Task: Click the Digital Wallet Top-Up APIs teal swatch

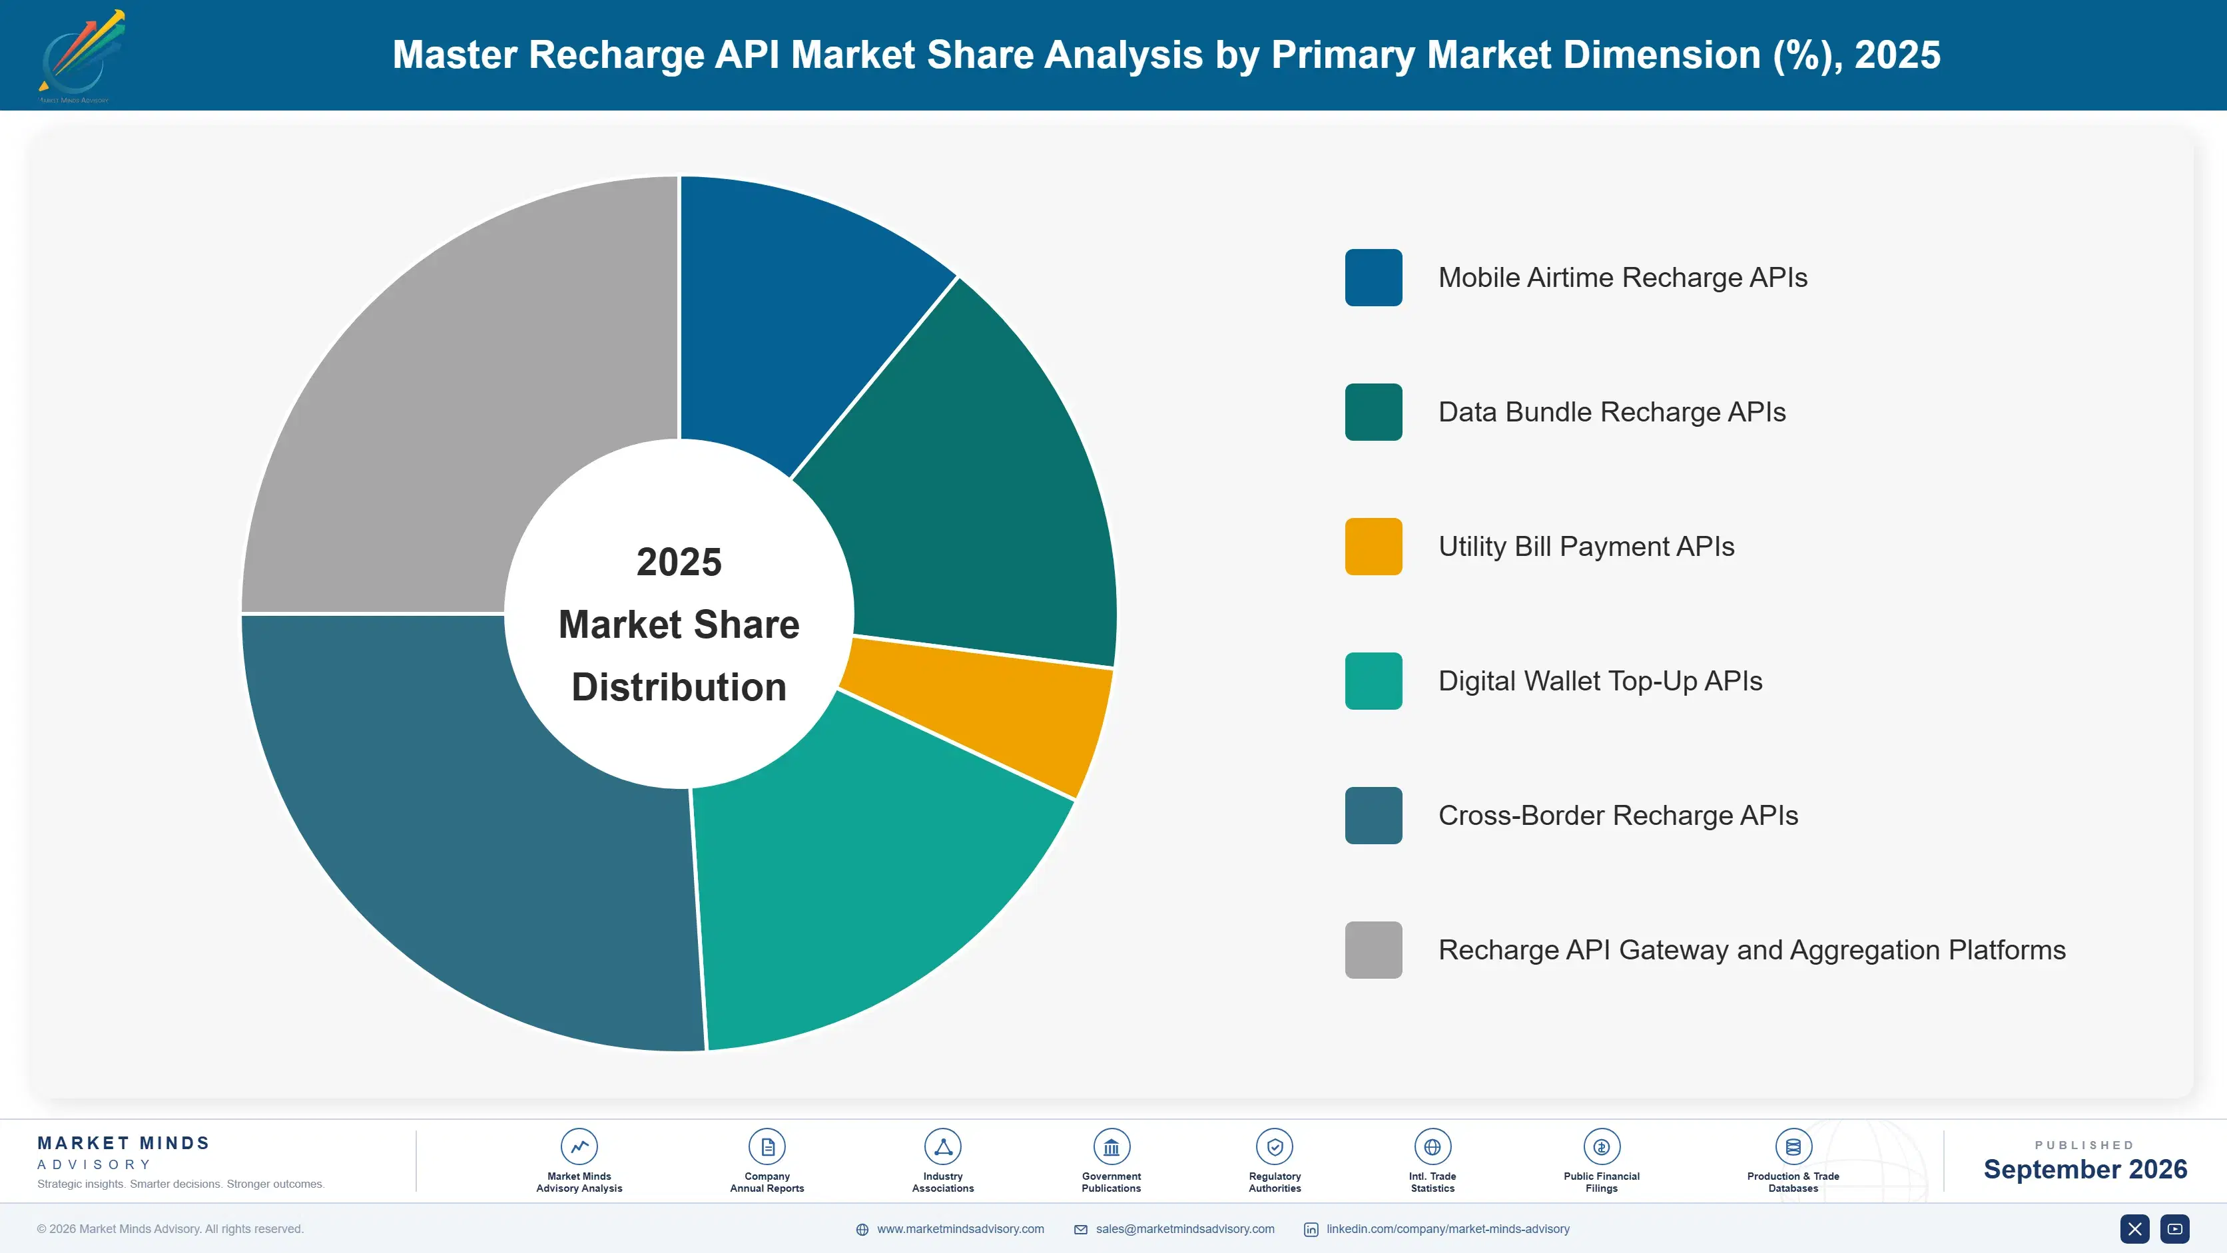Action: (1373, 681)
